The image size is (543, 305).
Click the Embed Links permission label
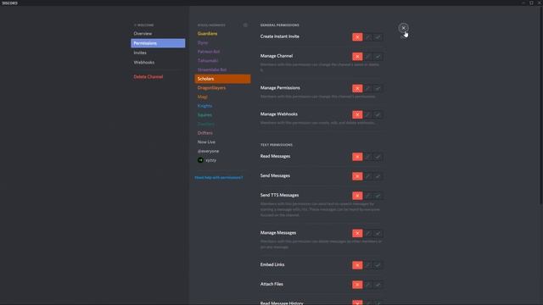point(272,264)
